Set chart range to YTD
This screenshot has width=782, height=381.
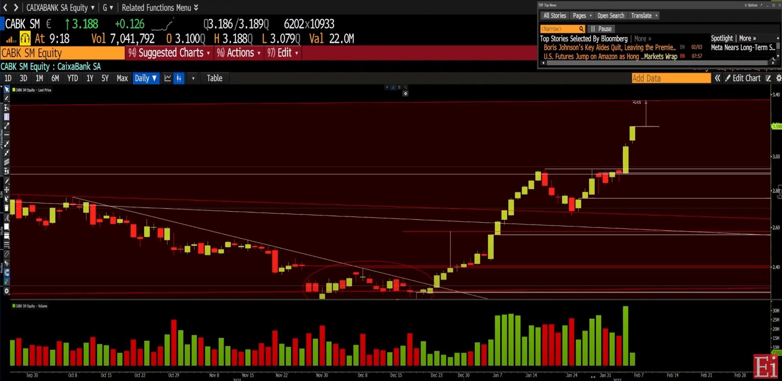coord(73,78)
